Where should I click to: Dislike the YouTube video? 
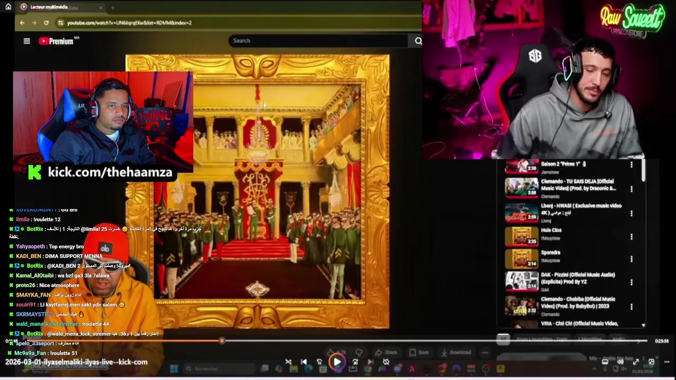coord(359,353)
